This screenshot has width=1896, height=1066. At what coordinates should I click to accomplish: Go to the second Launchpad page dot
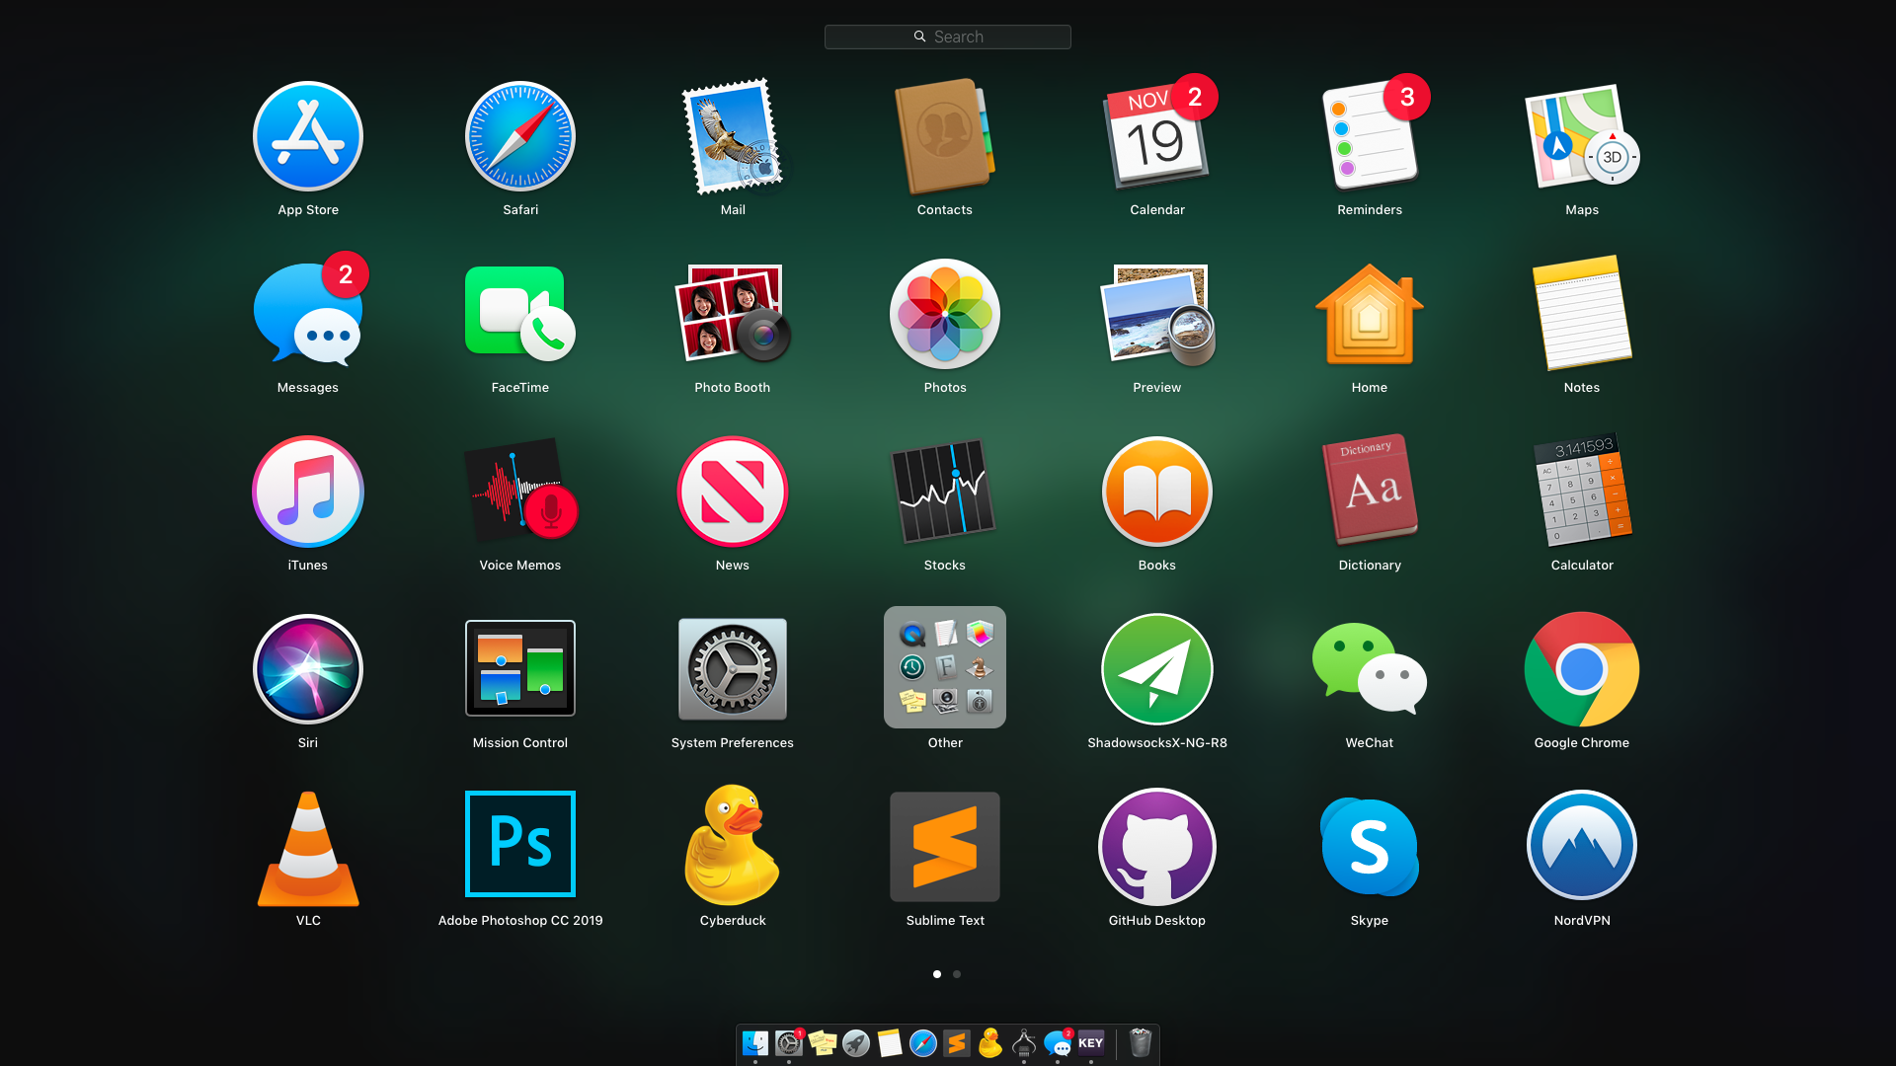(x=957, y=974)
